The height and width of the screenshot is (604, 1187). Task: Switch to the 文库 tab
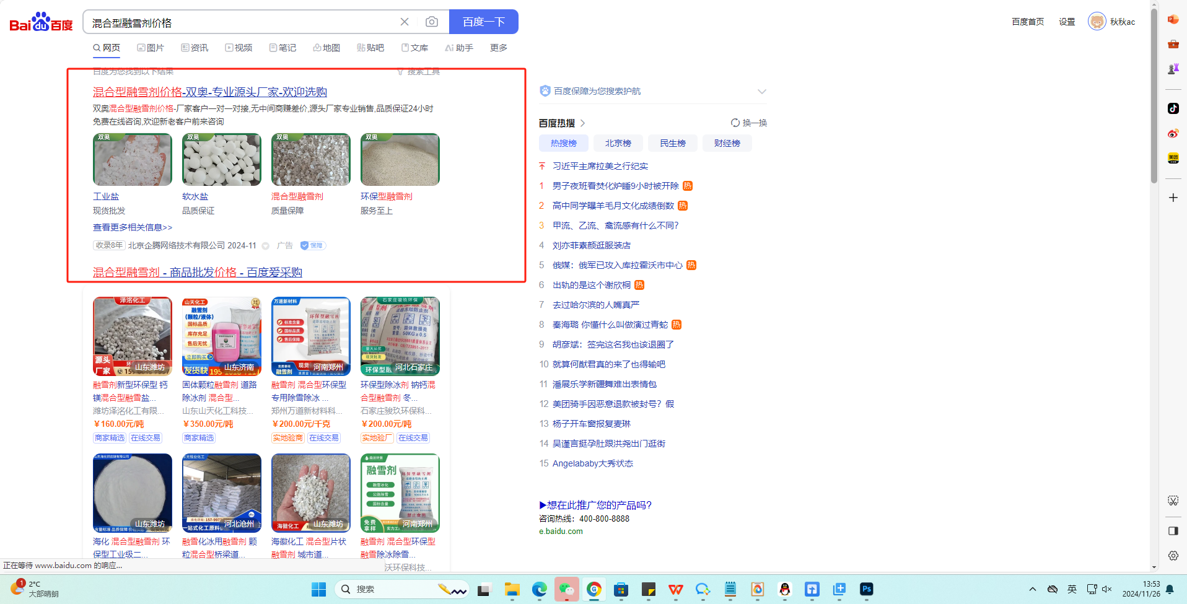point(414,48)
